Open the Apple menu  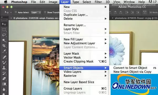click(6, 2)
